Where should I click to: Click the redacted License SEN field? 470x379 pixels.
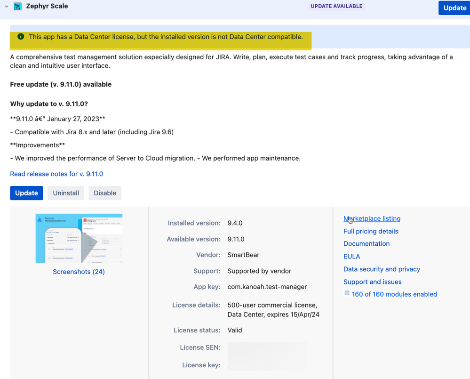tap(267, 347)
